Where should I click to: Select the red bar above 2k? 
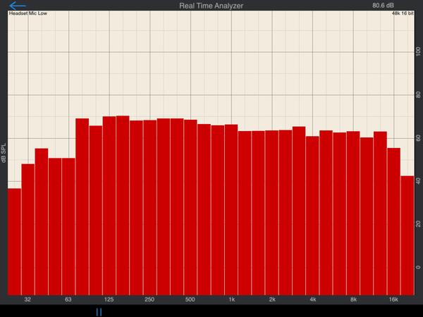point(272,213)
